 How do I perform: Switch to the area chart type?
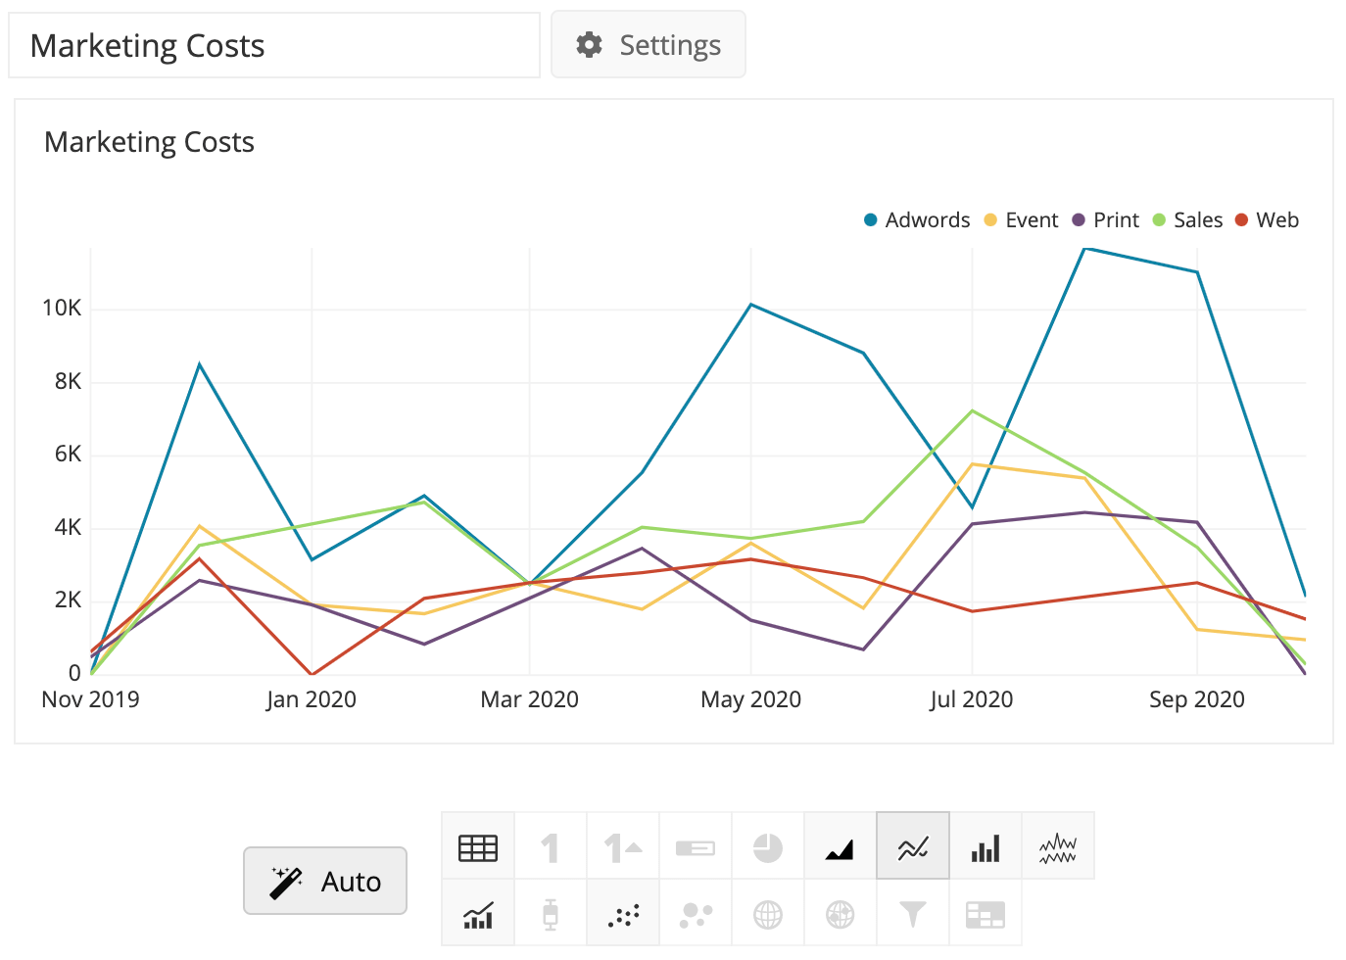tap(841, 844)
